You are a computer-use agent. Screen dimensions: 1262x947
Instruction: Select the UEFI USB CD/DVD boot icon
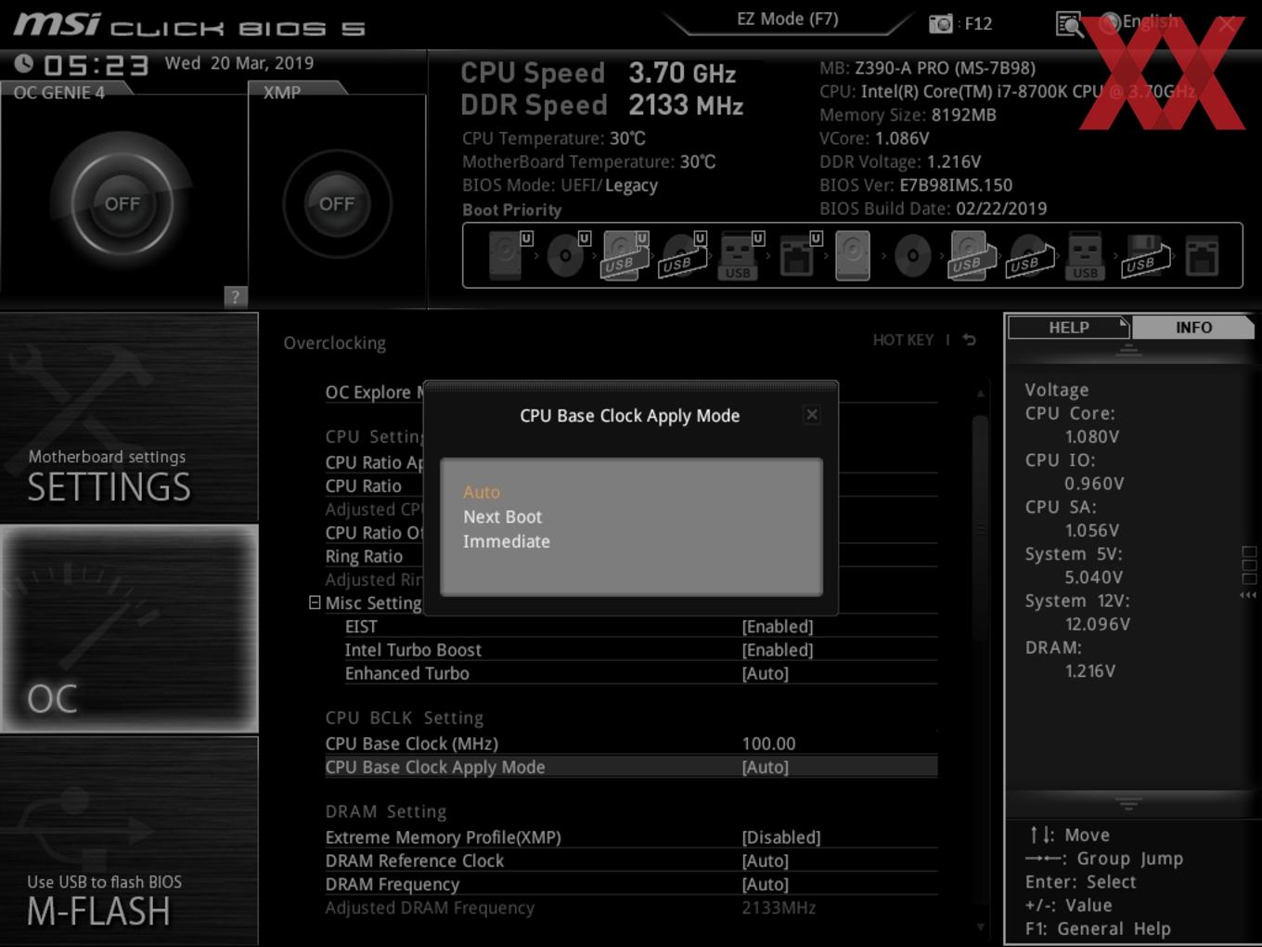pos(683,255)
